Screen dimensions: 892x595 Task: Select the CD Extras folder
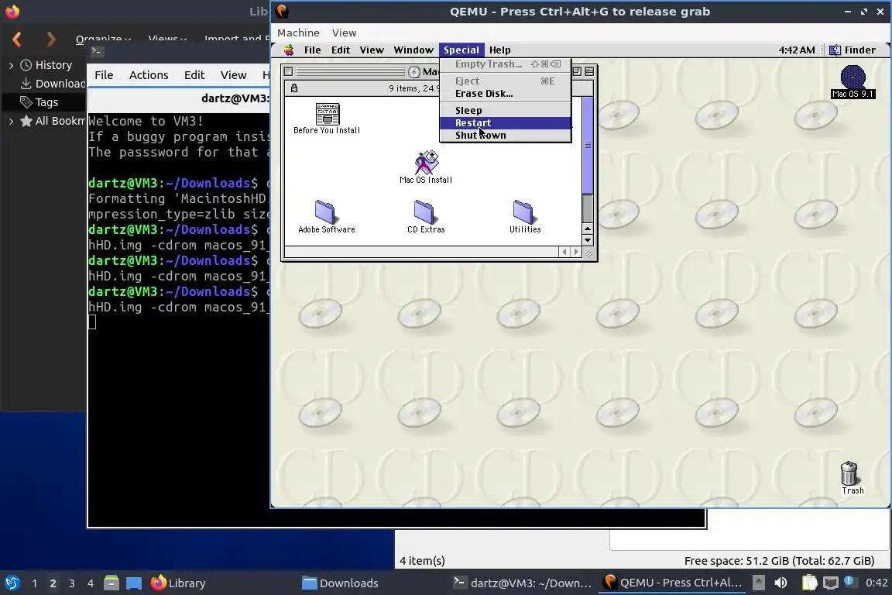[424, 212]
